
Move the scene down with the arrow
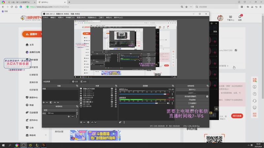pos(58,102)
